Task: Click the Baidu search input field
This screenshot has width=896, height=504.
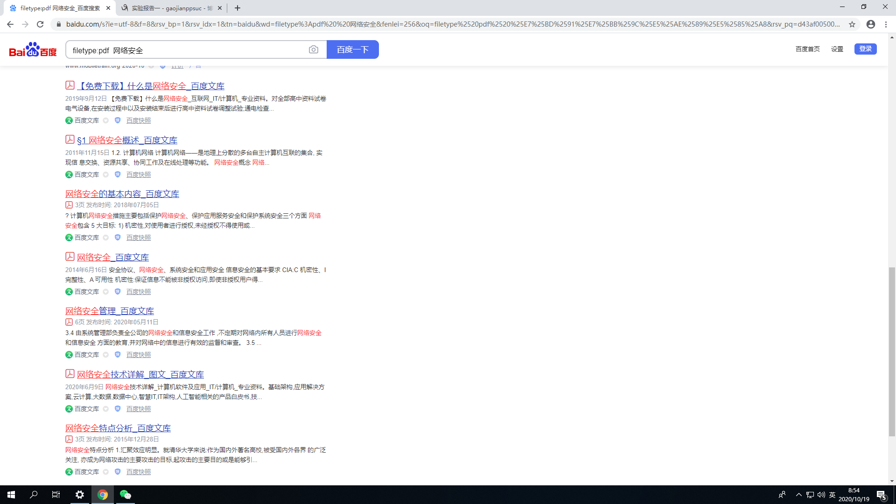Action: 187,50
